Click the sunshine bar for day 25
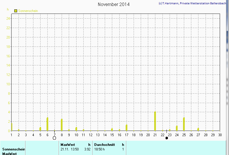 pyautogui.click(x=184, y=124)
